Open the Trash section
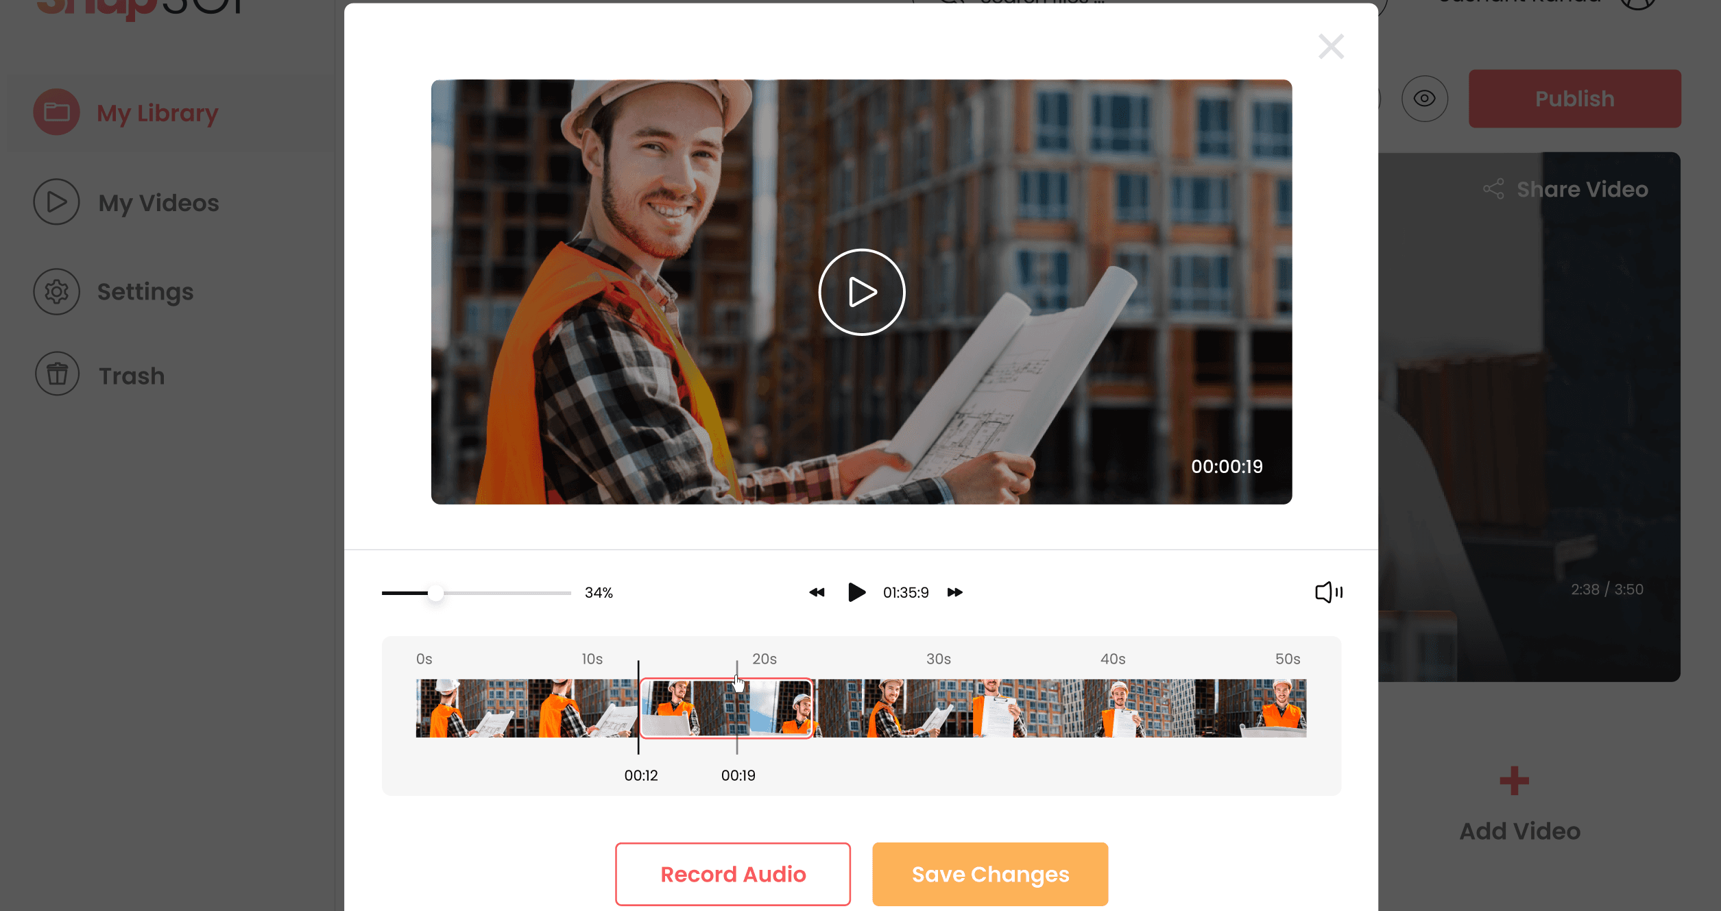Image resolution: width=1721 pixels, height=911 pixels. point(130,374)
